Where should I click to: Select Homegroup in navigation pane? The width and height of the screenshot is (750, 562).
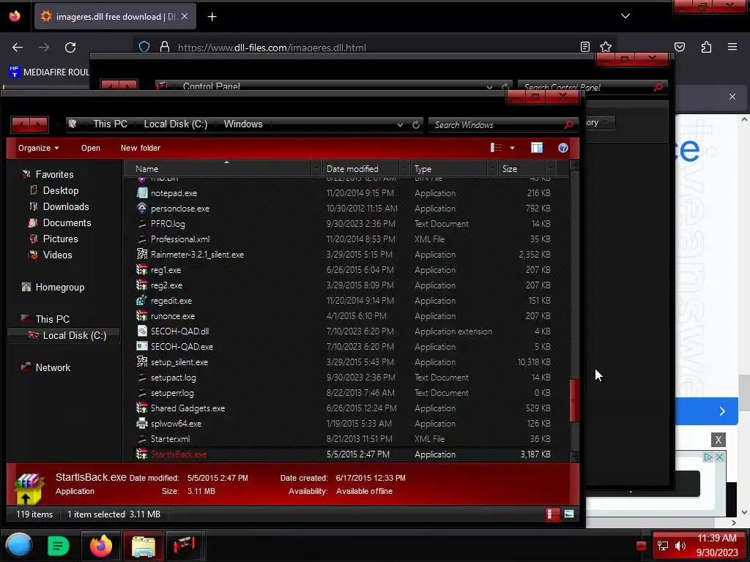(x=60, y=287)
